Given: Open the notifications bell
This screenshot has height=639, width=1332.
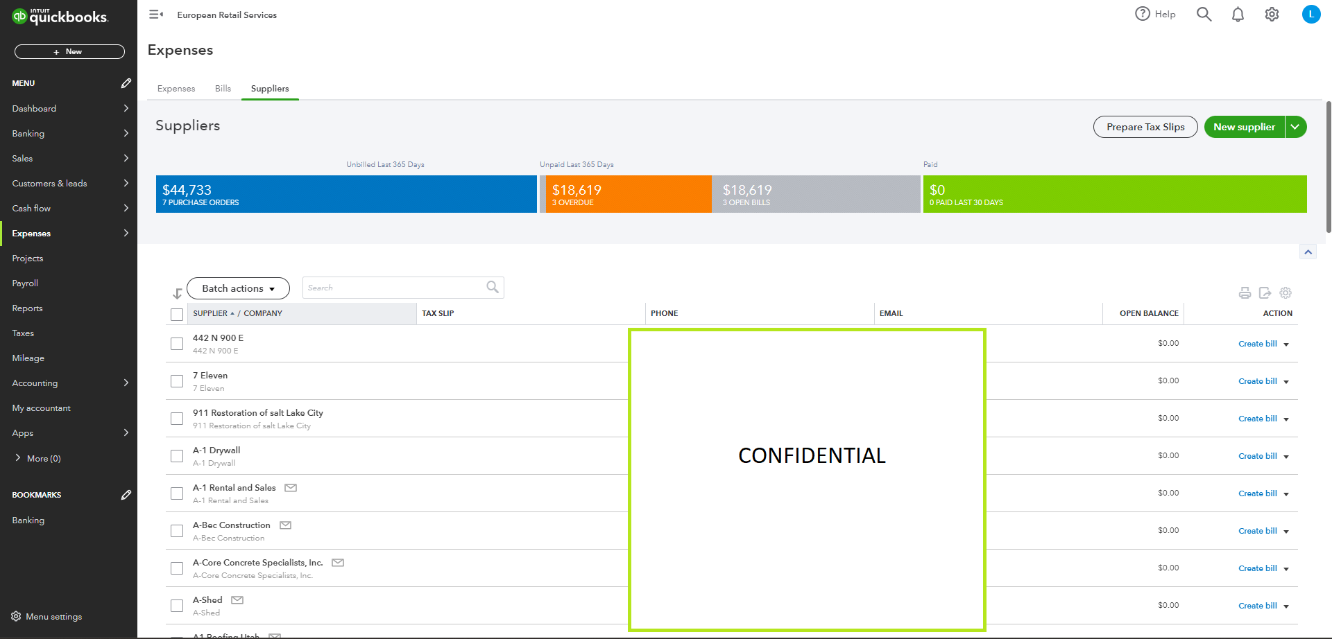Looking at the screenshot, I should pyautogui.click(x=1238, y=15).
